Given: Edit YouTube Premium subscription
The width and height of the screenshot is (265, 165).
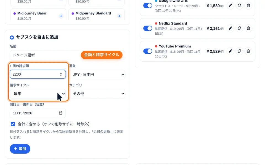Looking at the screenshot, I should point(230,51).
